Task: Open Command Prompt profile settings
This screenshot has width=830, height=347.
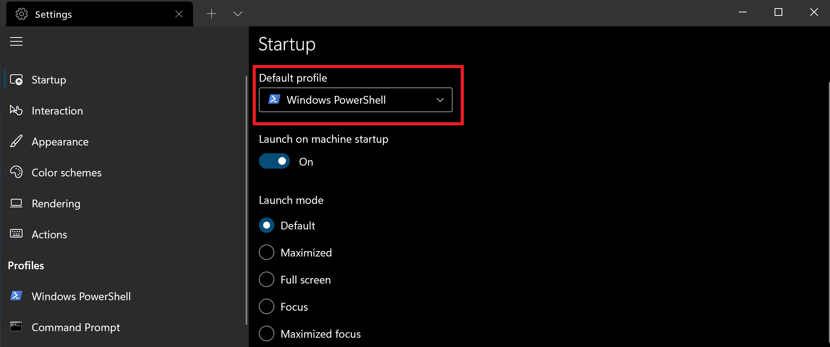Action: click(x=124, y=327)
